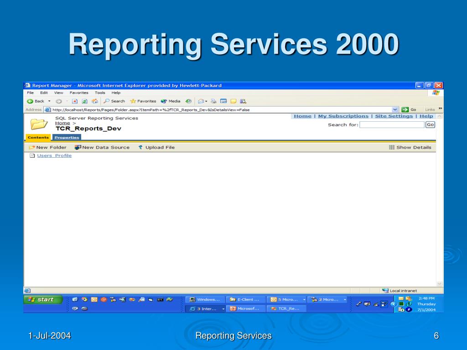
Task: Click the Home breadcrumb link
Action: point(62,123)
